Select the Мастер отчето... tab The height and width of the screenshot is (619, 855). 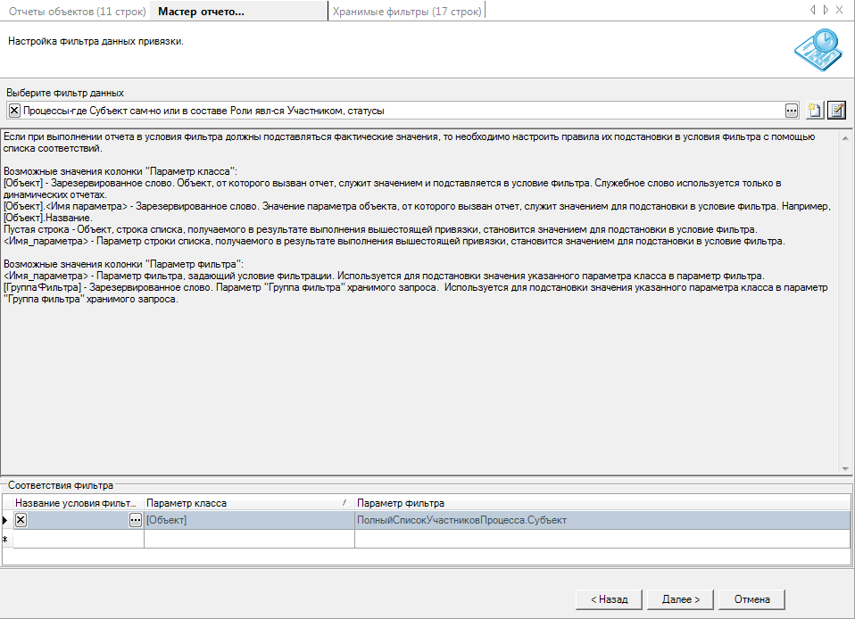point(201,11)
